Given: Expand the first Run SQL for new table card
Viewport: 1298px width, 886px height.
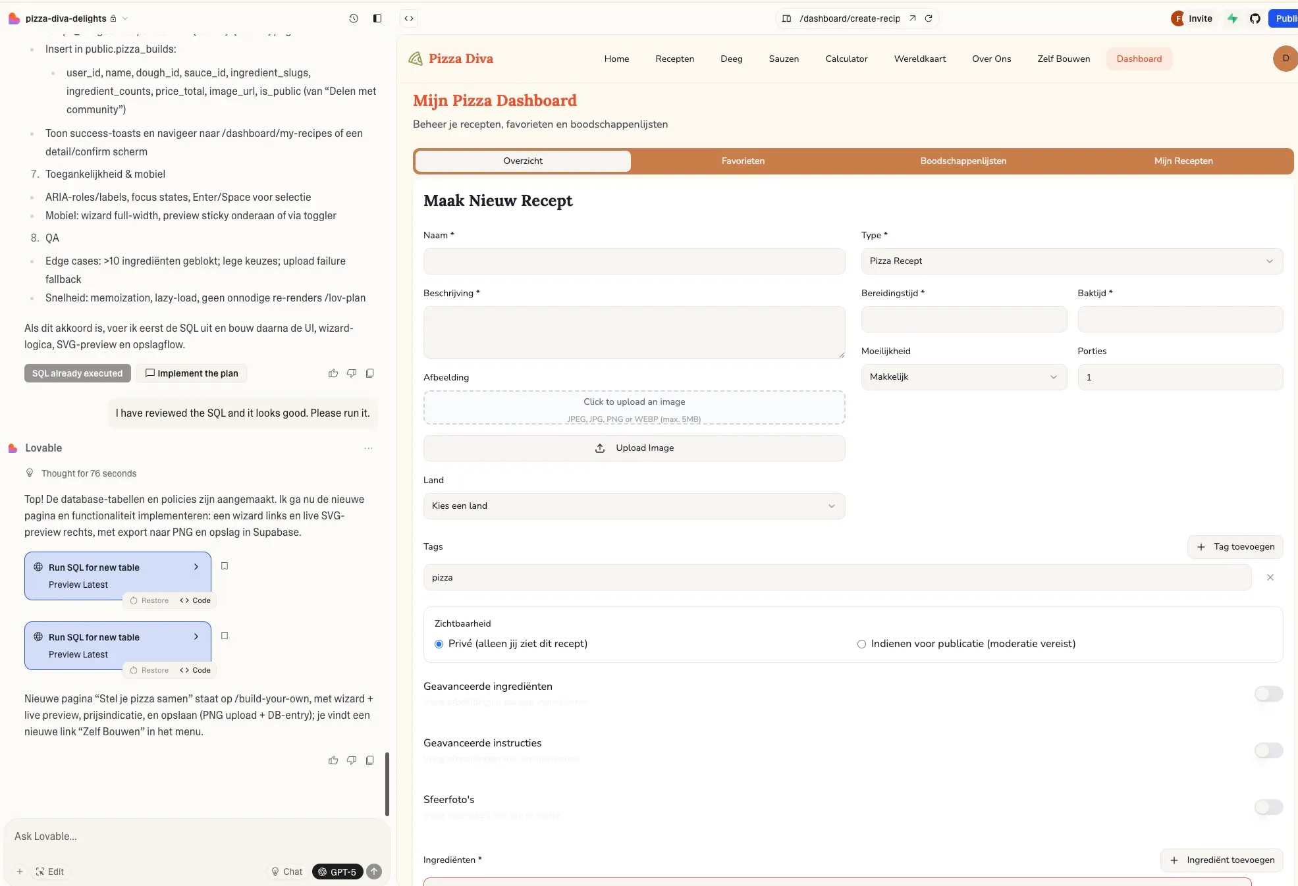Looking at the screenshot, I should [x=117, y=576].
